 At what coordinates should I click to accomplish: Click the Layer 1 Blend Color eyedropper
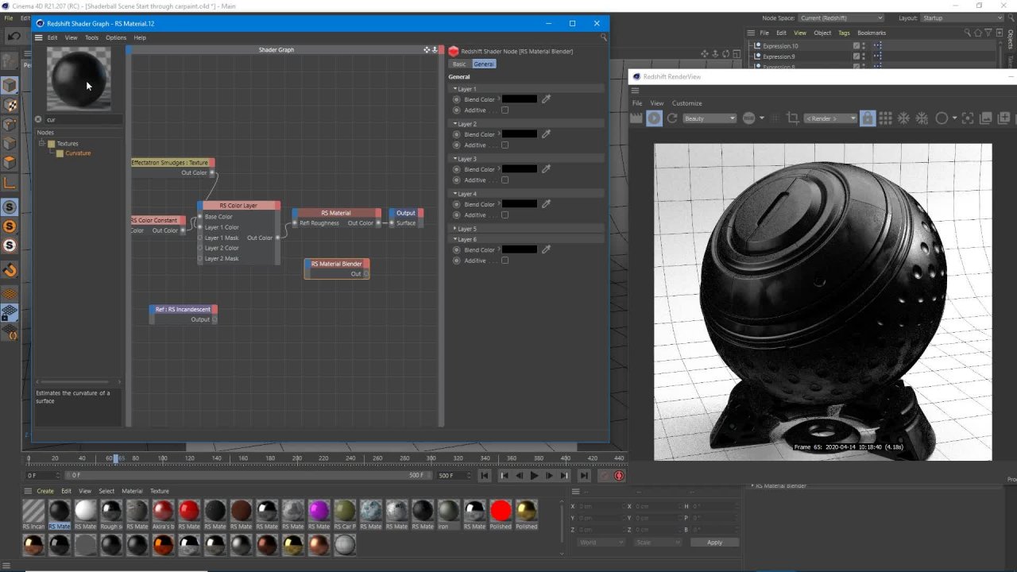546,99
